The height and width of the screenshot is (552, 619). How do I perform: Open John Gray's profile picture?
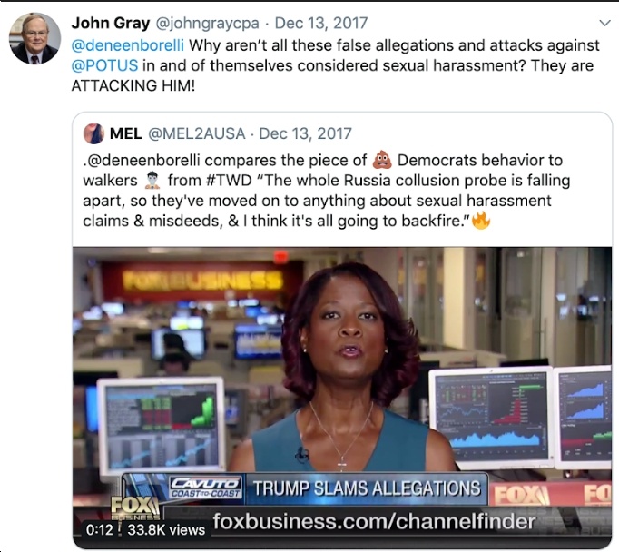click(x=34, y=39)
